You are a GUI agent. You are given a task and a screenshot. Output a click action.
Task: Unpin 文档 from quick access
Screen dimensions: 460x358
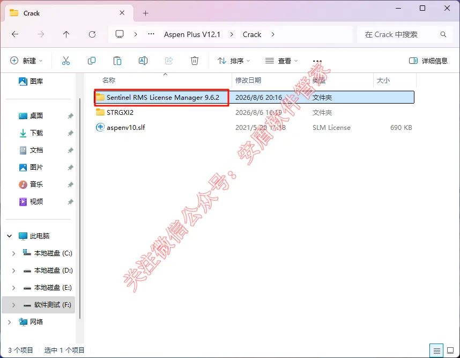pyautogui.click(x=70, y=150)
